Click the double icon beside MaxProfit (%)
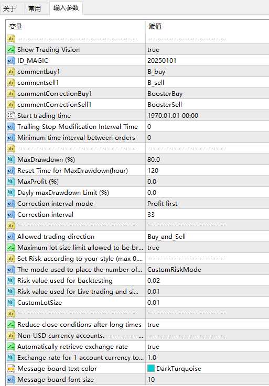The height and width of the screenshot is (386, 269). 11,182
